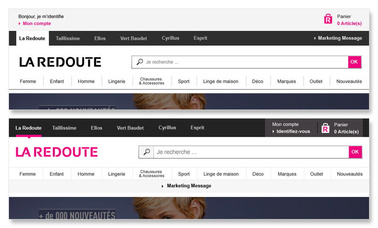
Task: Open Chaussures & Accessoires in upper menu
Action: tap(151, 81)
